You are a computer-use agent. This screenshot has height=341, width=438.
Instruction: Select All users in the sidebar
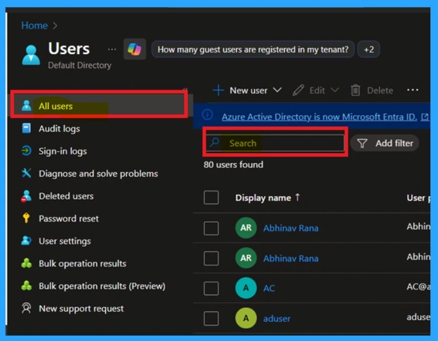pos(99,106)
